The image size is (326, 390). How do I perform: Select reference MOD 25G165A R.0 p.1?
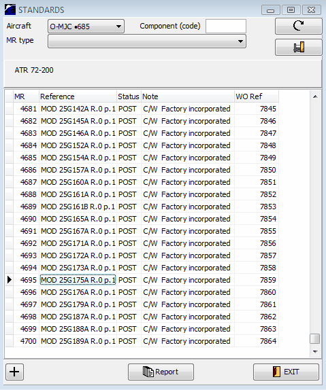click(78, 219)
